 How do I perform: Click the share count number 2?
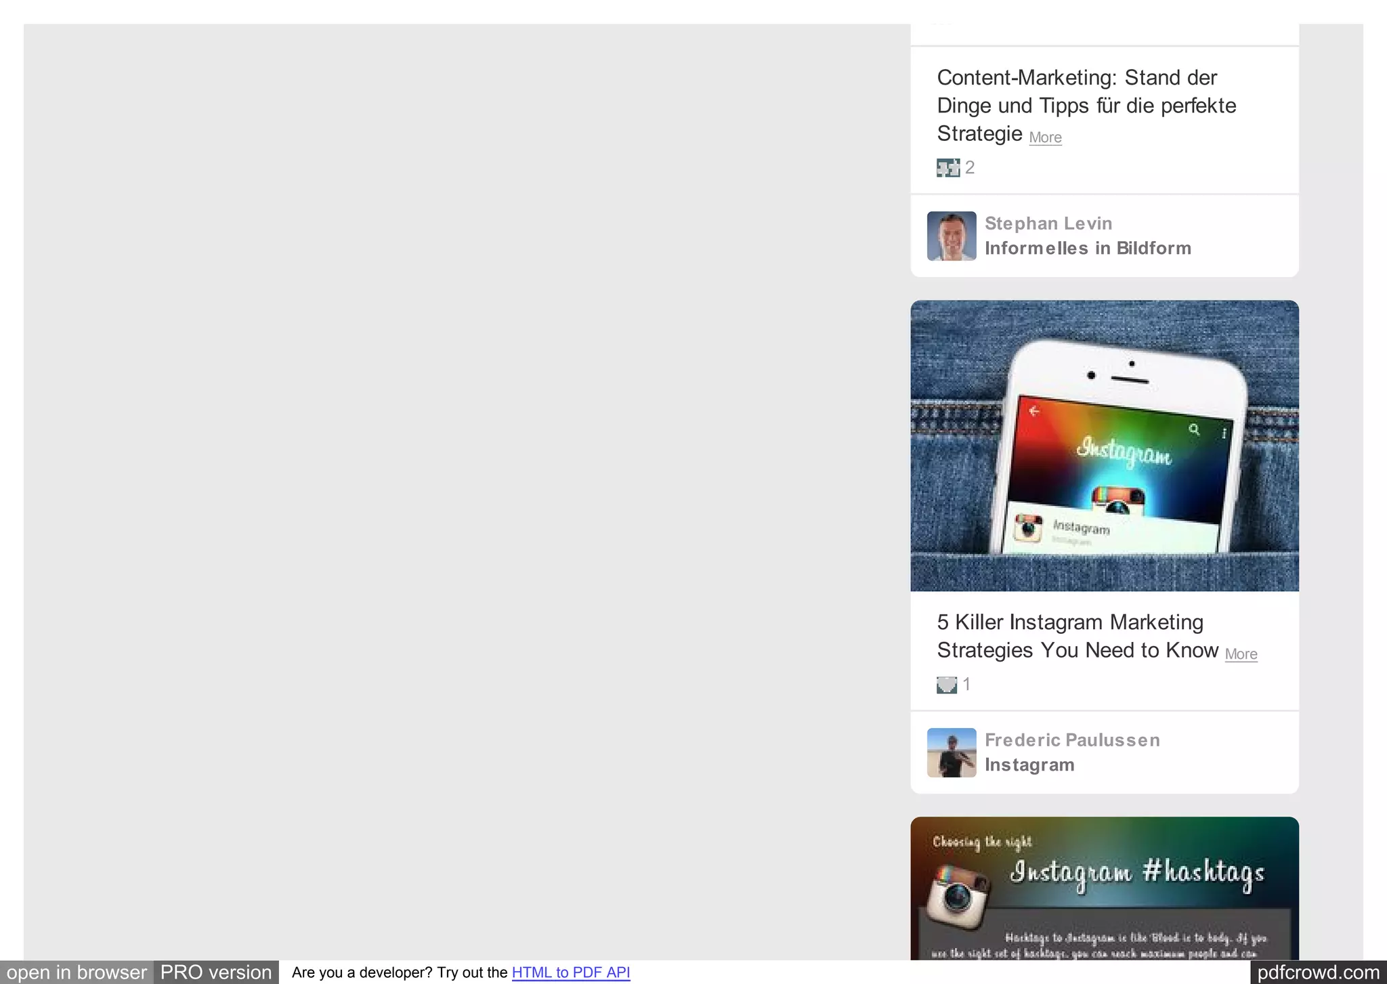[x=970, y=167]
